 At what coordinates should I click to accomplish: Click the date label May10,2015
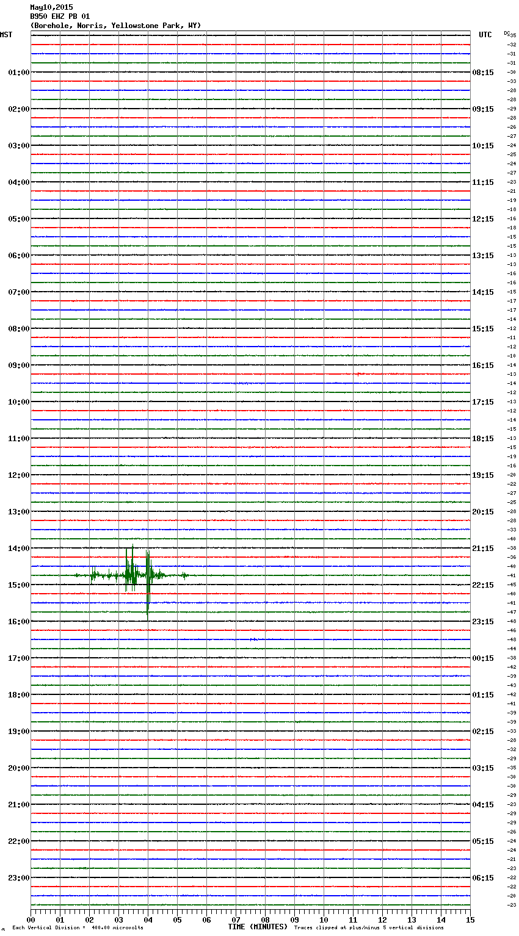(x=51, y=7)
